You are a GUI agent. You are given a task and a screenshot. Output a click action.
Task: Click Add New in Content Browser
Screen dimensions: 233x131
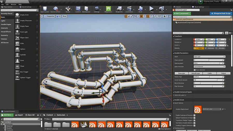(7, 115)
